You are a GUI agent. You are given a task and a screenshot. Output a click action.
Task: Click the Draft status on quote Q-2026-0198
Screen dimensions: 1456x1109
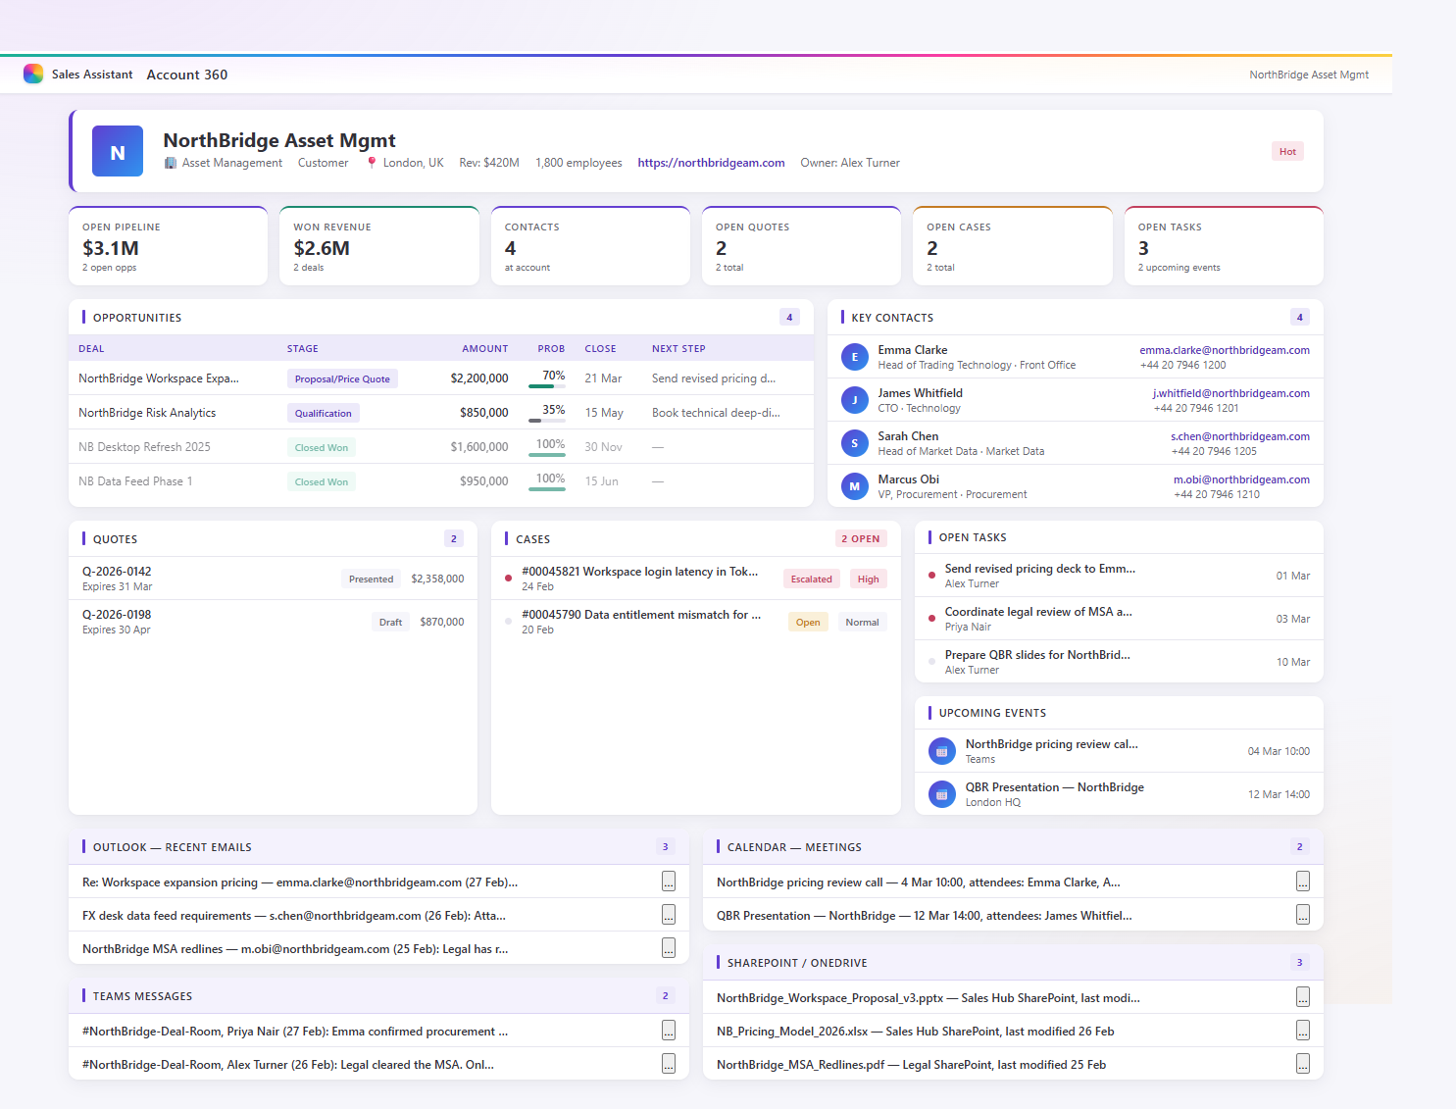(391, 622)
